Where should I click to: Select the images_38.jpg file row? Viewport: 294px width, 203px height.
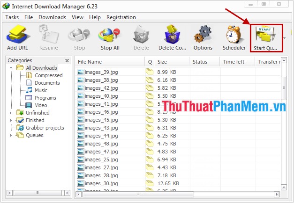coord(178,80)
